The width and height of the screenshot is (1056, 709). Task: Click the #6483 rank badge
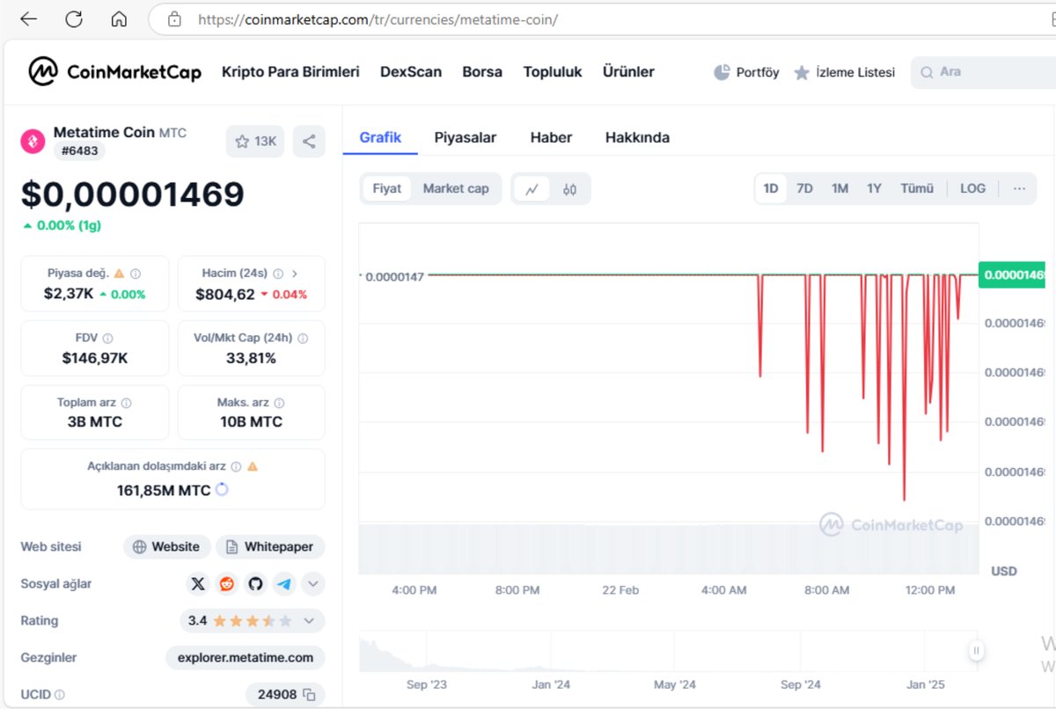click(x=79, y=151)
